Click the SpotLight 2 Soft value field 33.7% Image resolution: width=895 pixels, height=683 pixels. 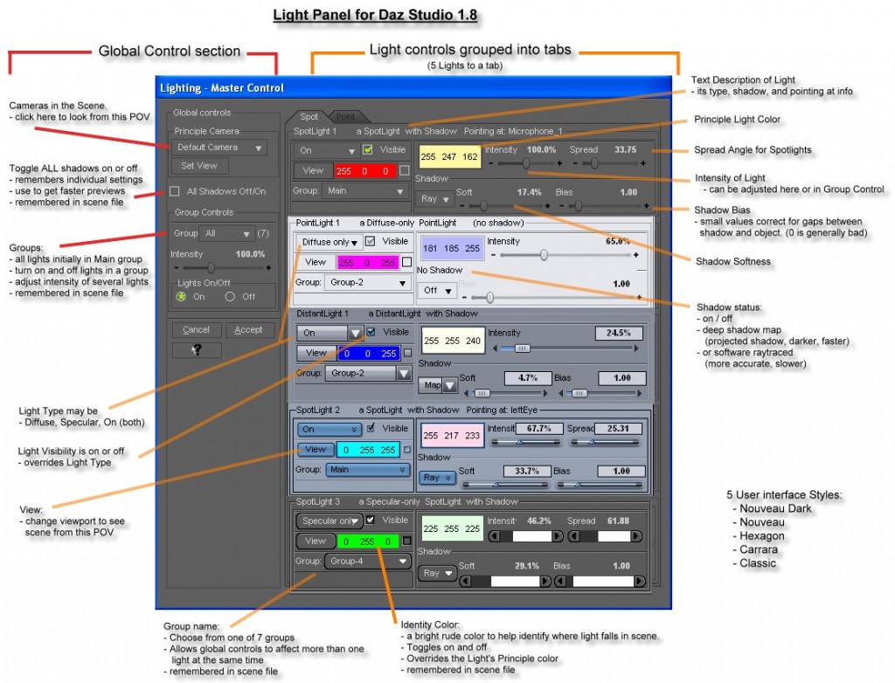click(527, 472)
